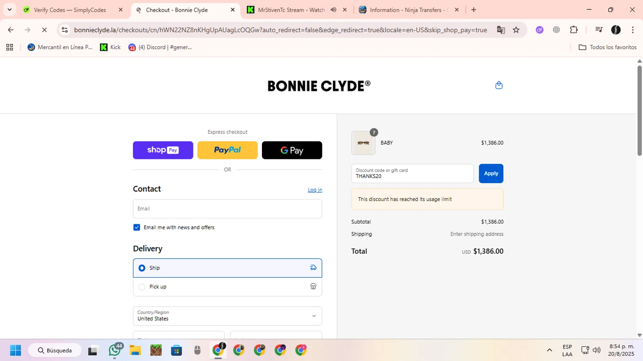The width and height of the screenshot is (643, 361).
Task: Open a new browser tab
Action: pos(474,10)
